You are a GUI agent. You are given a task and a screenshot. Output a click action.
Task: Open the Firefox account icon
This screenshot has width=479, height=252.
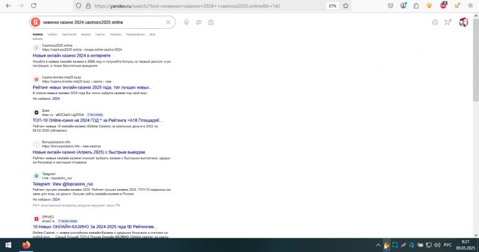click(404, 6)
